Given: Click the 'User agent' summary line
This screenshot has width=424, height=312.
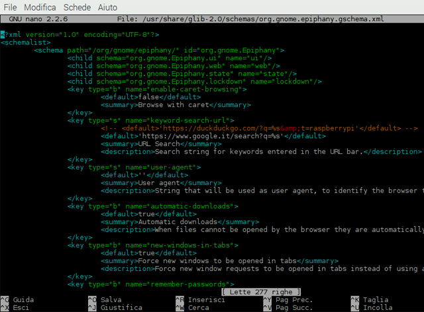Looking at the screenshot, I should click(x=161, y=183).
